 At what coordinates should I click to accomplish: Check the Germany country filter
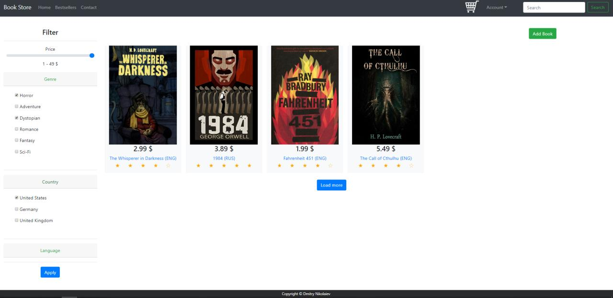16,209
